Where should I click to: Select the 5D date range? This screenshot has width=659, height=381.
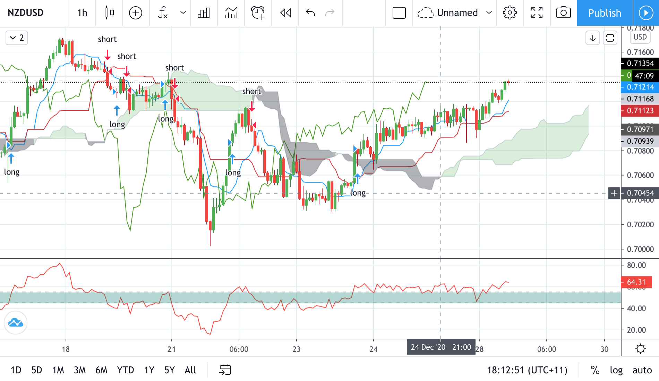[37, 370]
